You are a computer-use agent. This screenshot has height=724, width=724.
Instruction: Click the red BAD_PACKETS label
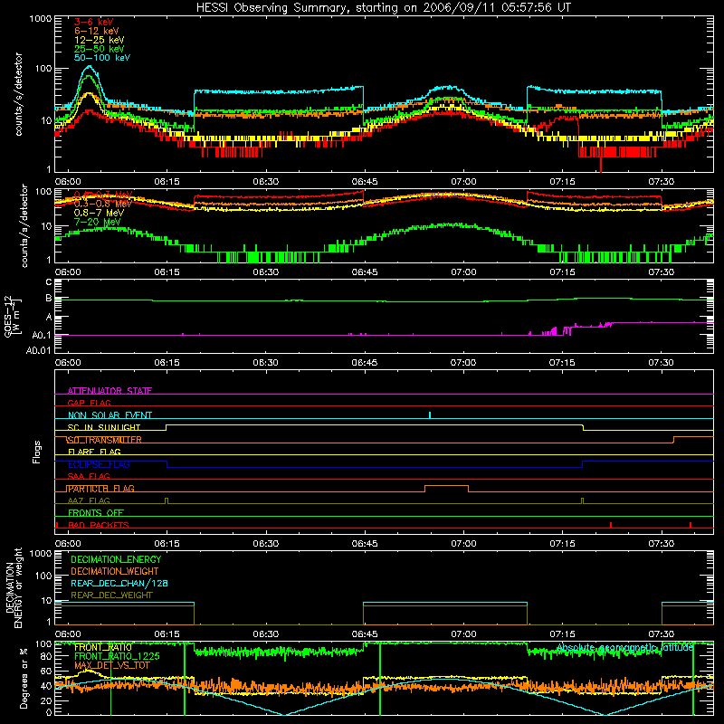(x=99, y=525)
